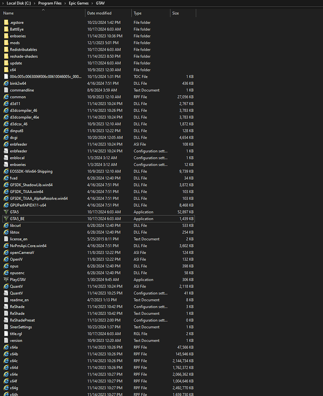Select the dinput8 file name

click(x=17, y=131)
